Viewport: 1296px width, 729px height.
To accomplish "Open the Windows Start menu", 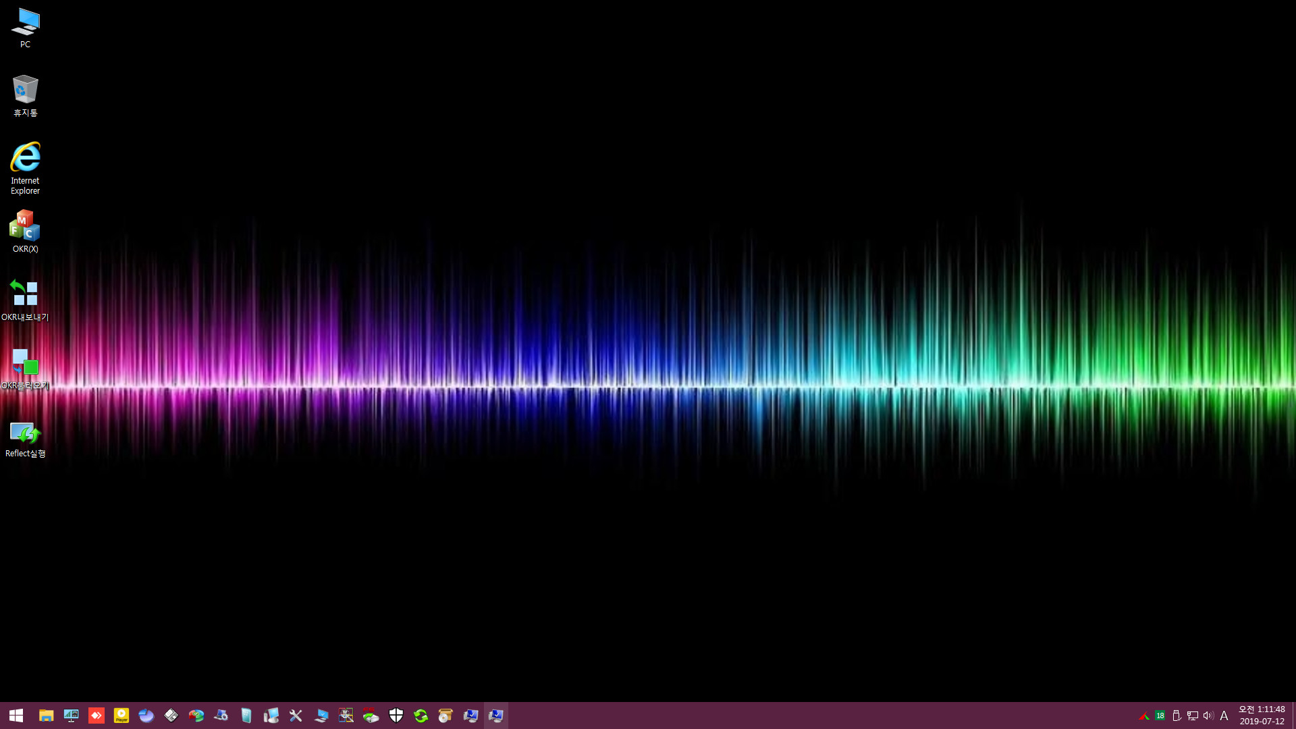I will click(16, 715).
